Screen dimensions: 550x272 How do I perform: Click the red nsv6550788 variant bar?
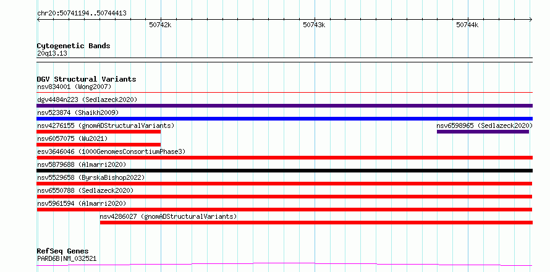[x=284, y=197]
